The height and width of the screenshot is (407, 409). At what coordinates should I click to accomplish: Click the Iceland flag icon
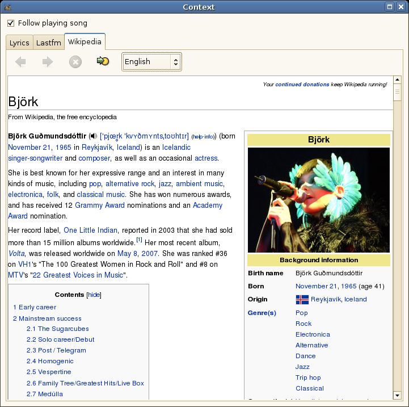click(302, 300)
